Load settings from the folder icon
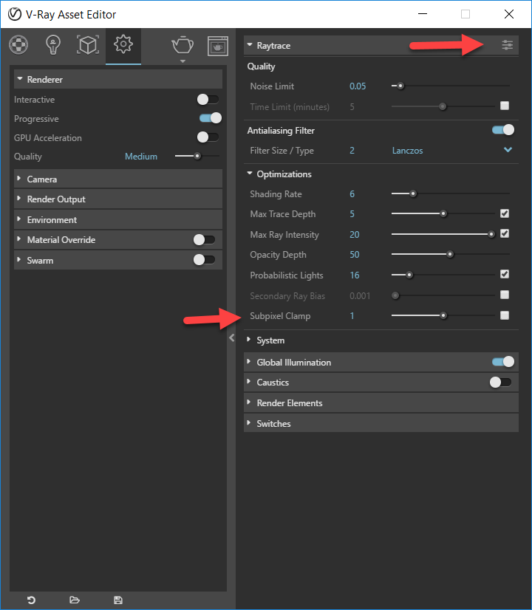This screenshot has width=532, height=610. pos(75,600)
